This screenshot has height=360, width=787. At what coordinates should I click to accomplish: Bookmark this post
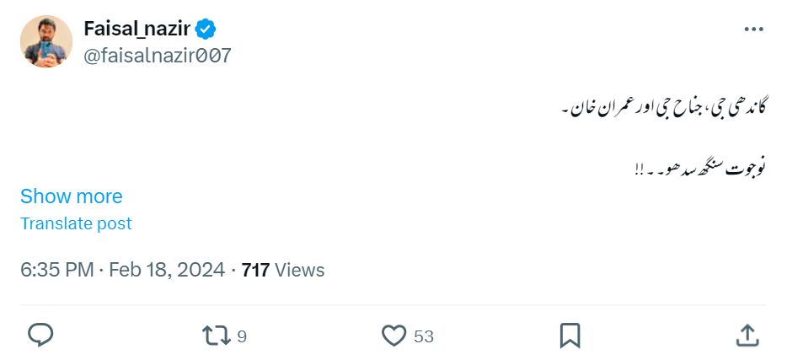pos(570,336)
